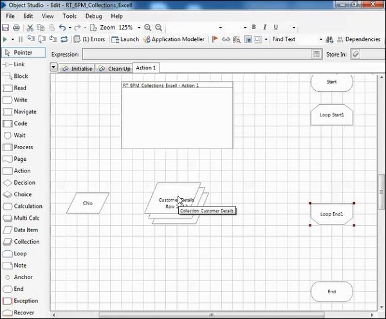Click the Application Modeller button

[174, 39]
